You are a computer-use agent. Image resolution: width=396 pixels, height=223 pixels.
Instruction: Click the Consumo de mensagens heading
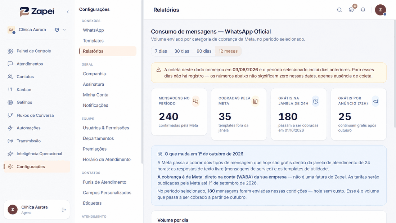tap(211, 32)
